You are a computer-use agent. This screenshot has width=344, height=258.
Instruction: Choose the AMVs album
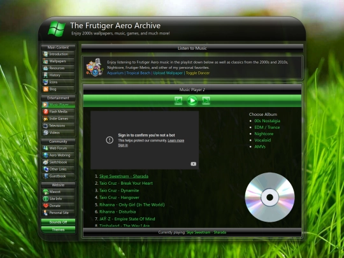tap(260, 147)
